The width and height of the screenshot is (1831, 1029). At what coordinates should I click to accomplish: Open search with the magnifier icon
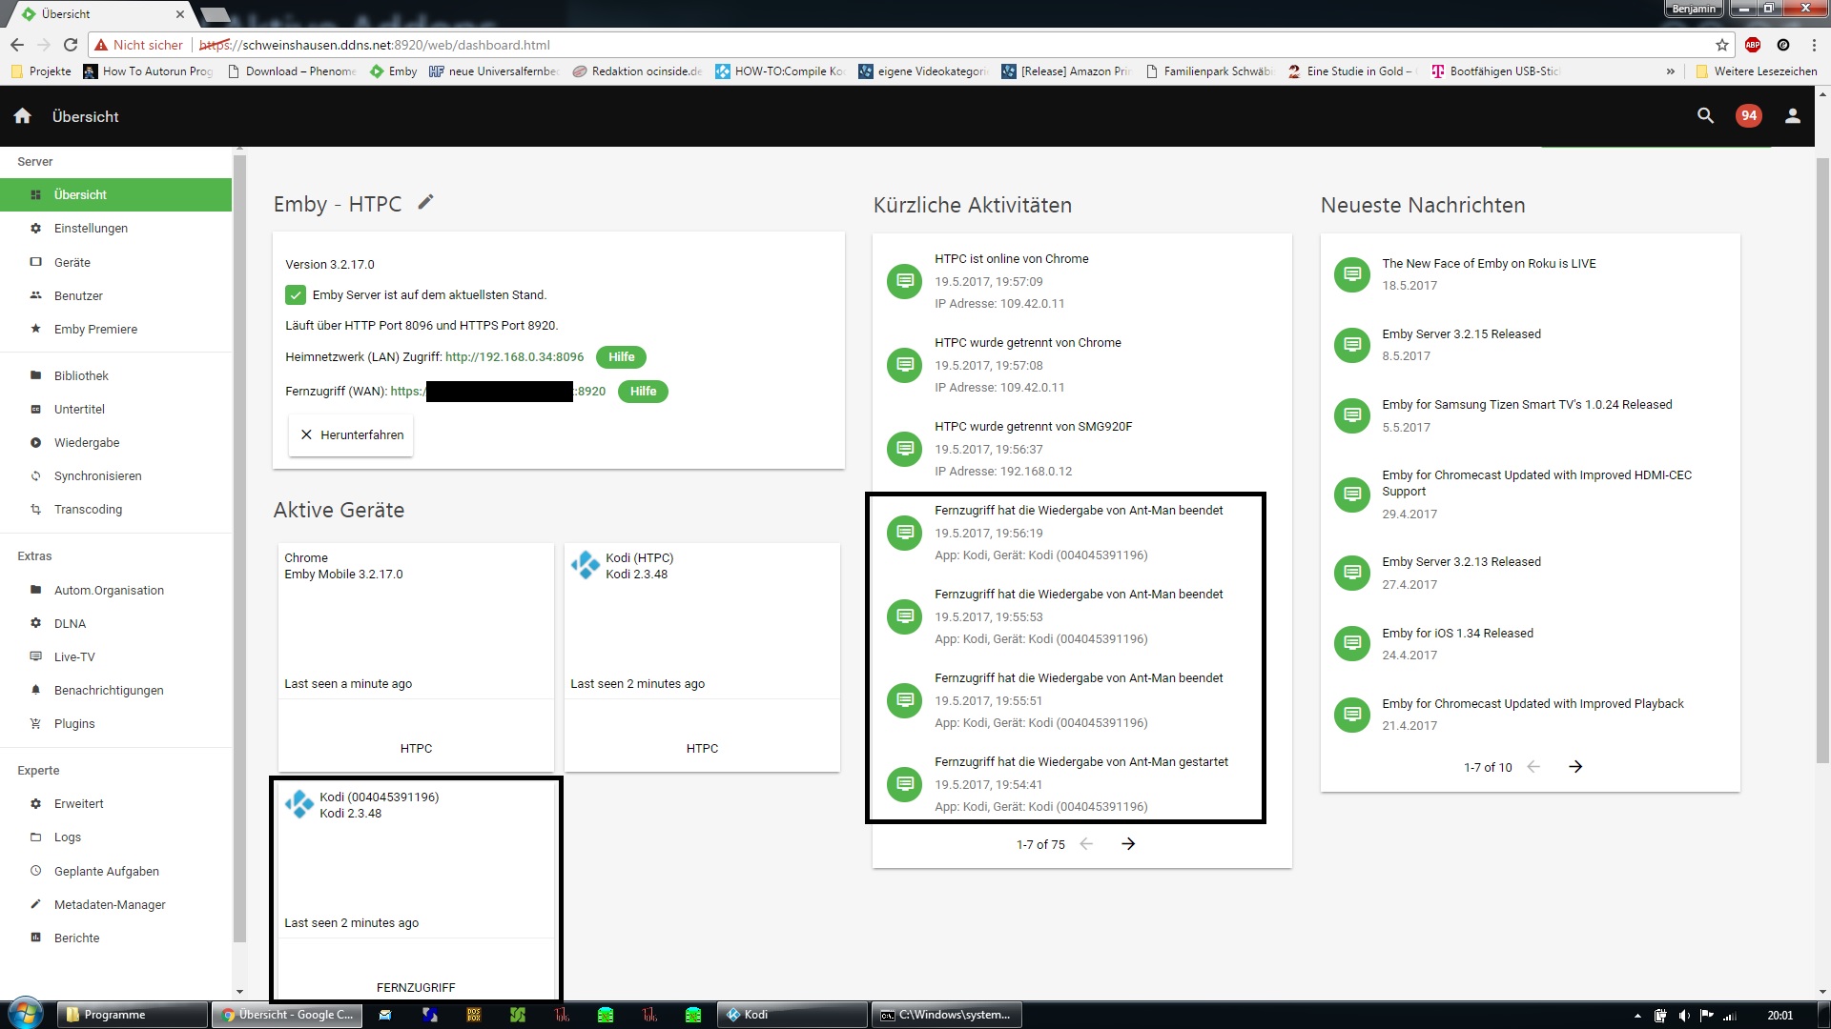1706,116
